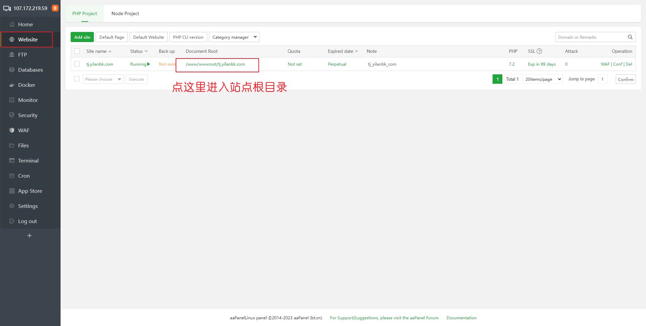Click the SSL help question mark icon
Screen dimensions: 646x326
click(539, 51)
